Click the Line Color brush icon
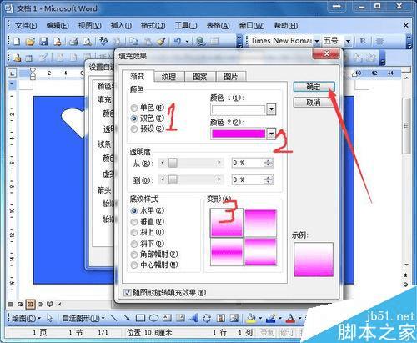This screenshot has height=343, width=417. (x=271, y=318)
